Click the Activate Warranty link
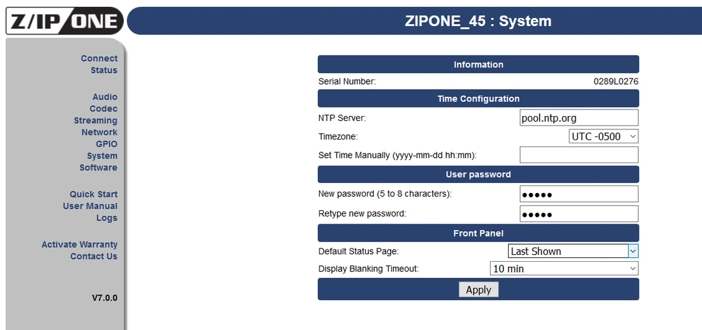 pos(79,245)
